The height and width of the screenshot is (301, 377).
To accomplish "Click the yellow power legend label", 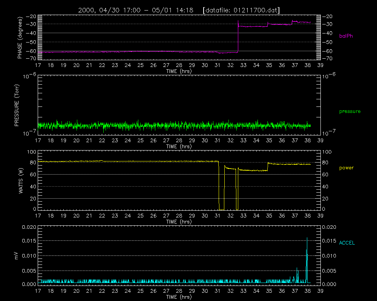I will click(346, 168).
